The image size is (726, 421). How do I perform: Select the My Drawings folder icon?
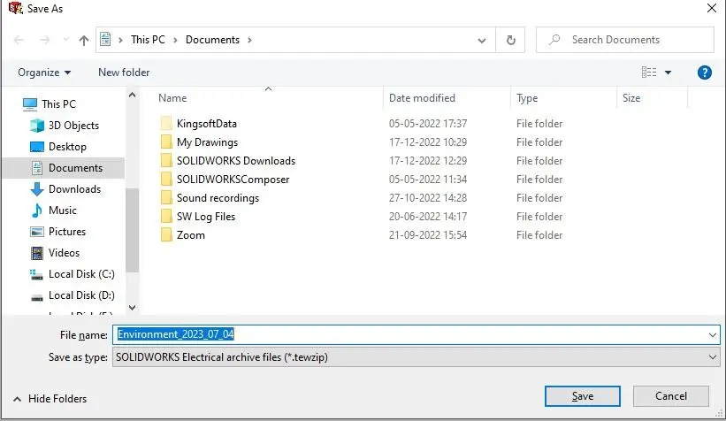tap(166, 142)
